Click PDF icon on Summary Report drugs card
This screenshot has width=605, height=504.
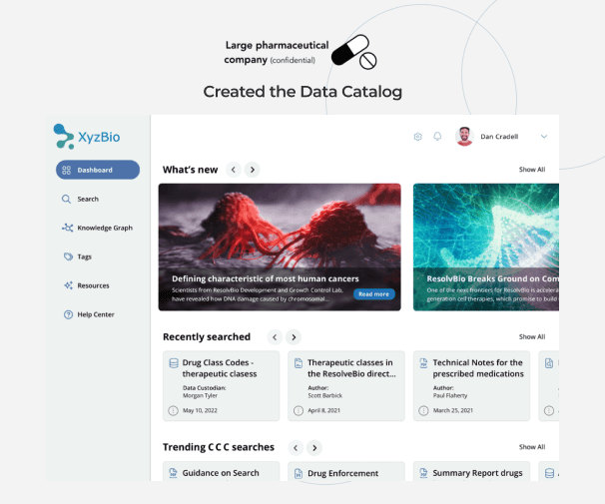coord(423,473)
